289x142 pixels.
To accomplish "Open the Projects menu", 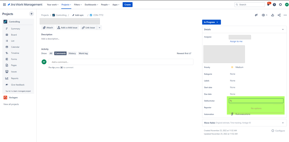I will click(x=66, y=5).
